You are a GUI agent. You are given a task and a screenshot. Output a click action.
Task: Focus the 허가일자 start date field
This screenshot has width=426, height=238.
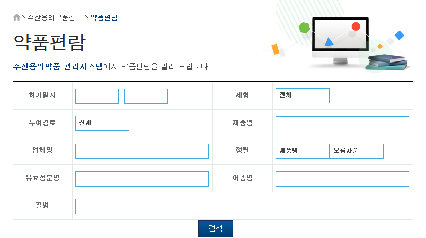97,96
